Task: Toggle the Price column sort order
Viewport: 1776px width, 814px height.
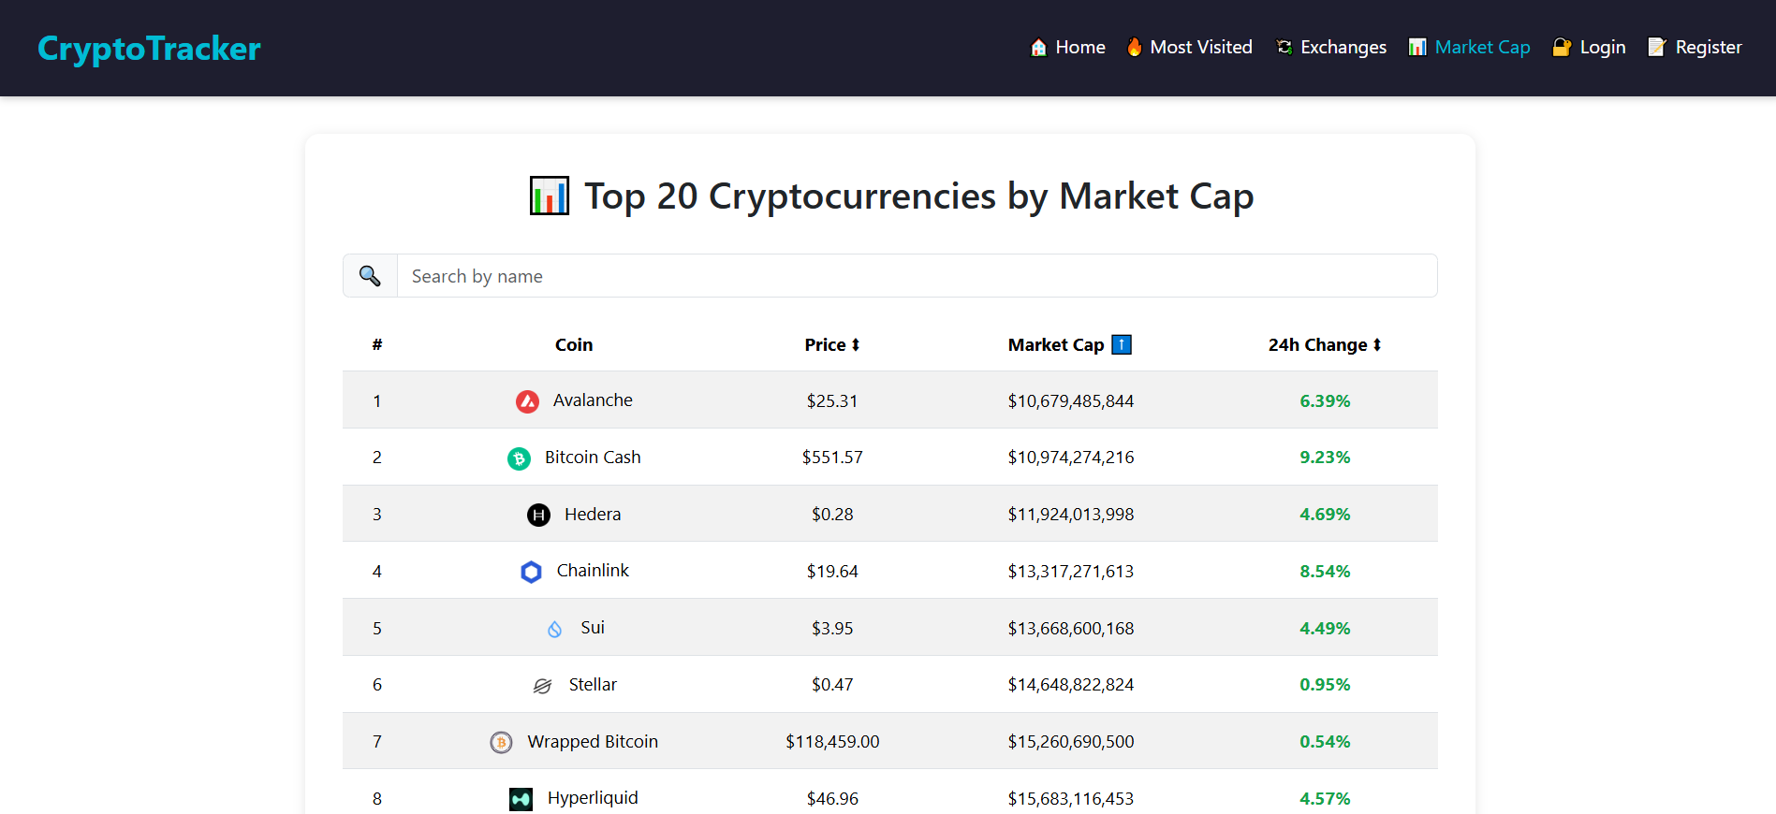Action: (x=831, y=344)
